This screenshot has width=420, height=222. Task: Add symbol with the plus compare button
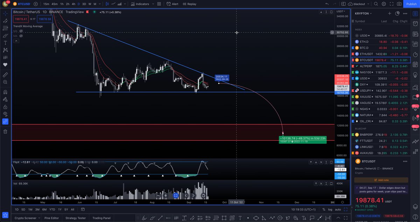(35, 4)
